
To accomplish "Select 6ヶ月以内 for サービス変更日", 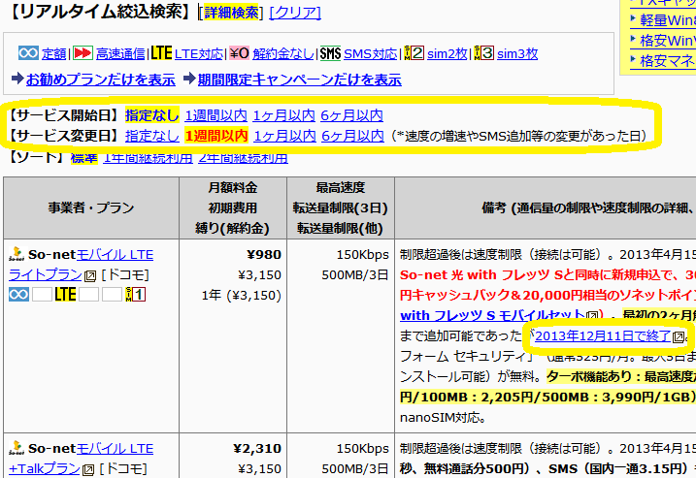I will click(353, 136).
